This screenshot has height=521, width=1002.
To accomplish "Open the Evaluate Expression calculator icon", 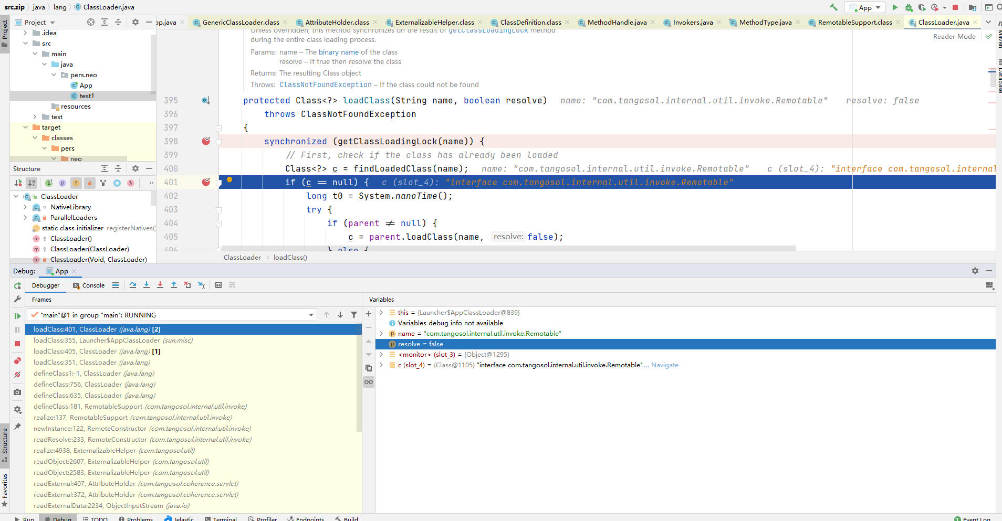I will click(218, 285).
